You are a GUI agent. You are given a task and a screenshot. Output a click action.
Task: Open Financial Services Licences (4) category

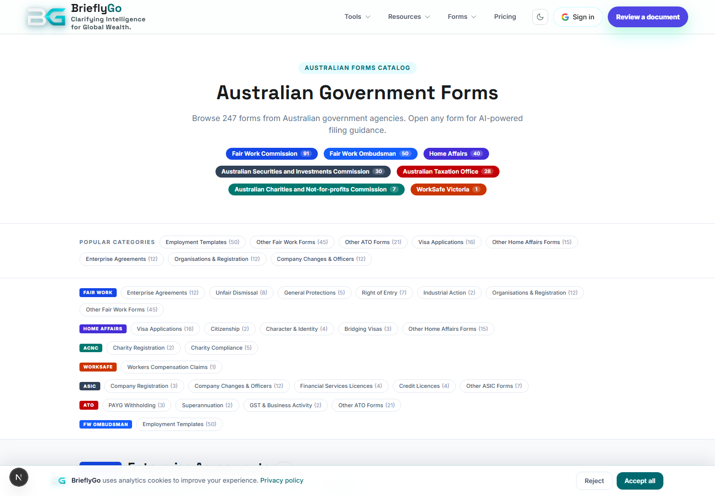pos(341,386)
